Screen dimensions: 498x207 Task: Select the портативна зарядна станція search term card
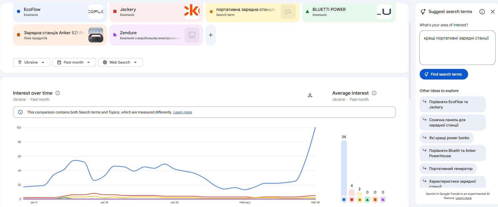click(x=253, y=12)
